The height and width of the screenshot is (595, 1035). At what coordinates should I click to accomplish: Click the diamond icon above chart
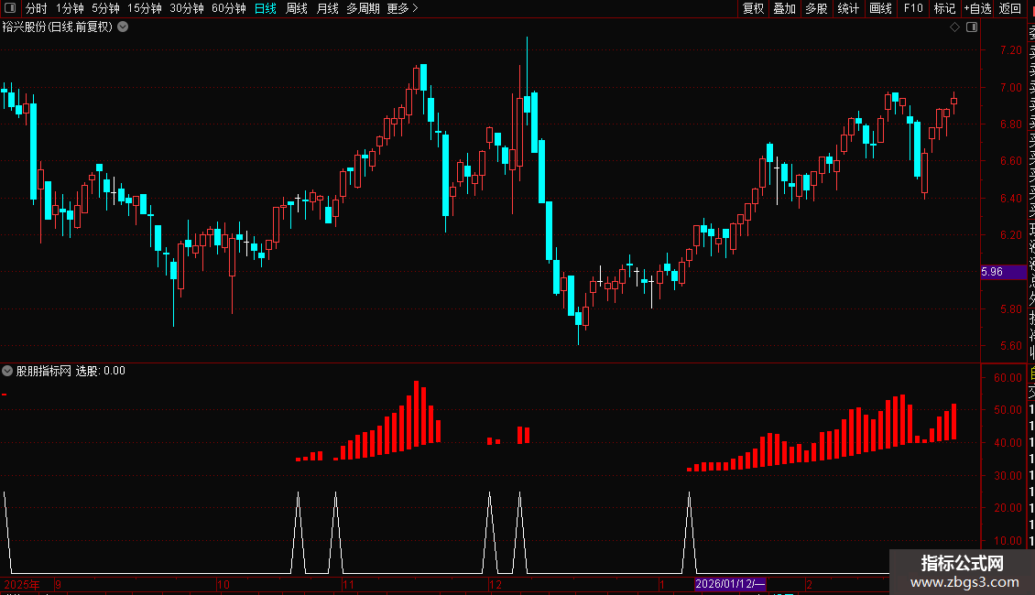[x=954, y=27]
